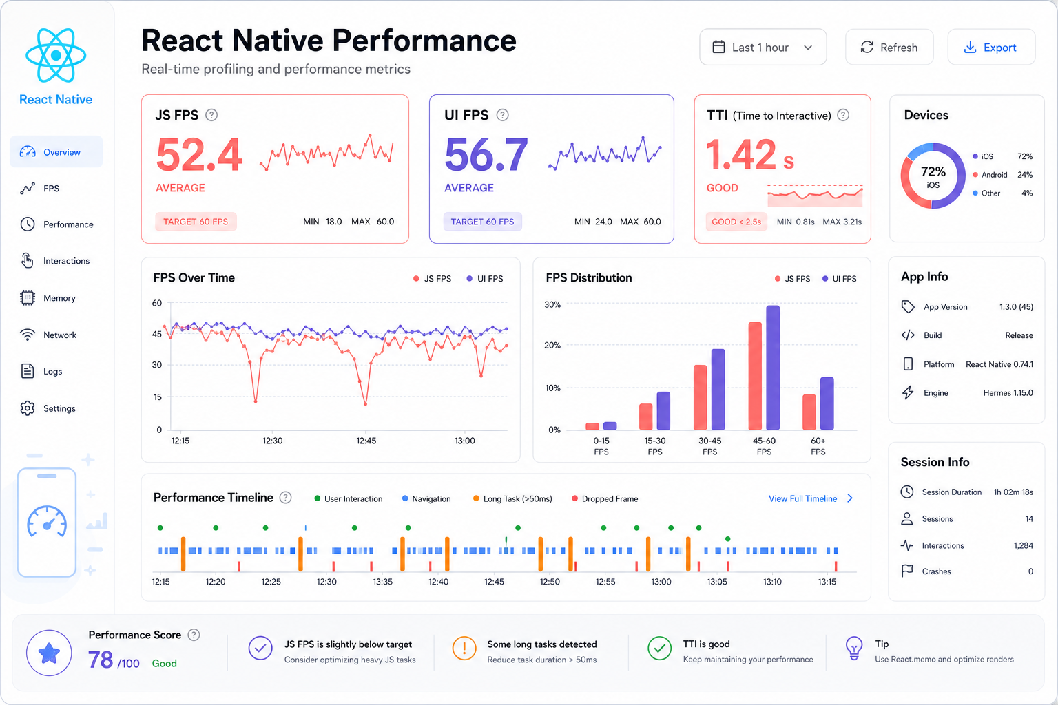This screenshot has height=705, width=1058.
Task: Click the chevron next to View Full Timeline
Action: pyautogui.click(x=850, y=498)
